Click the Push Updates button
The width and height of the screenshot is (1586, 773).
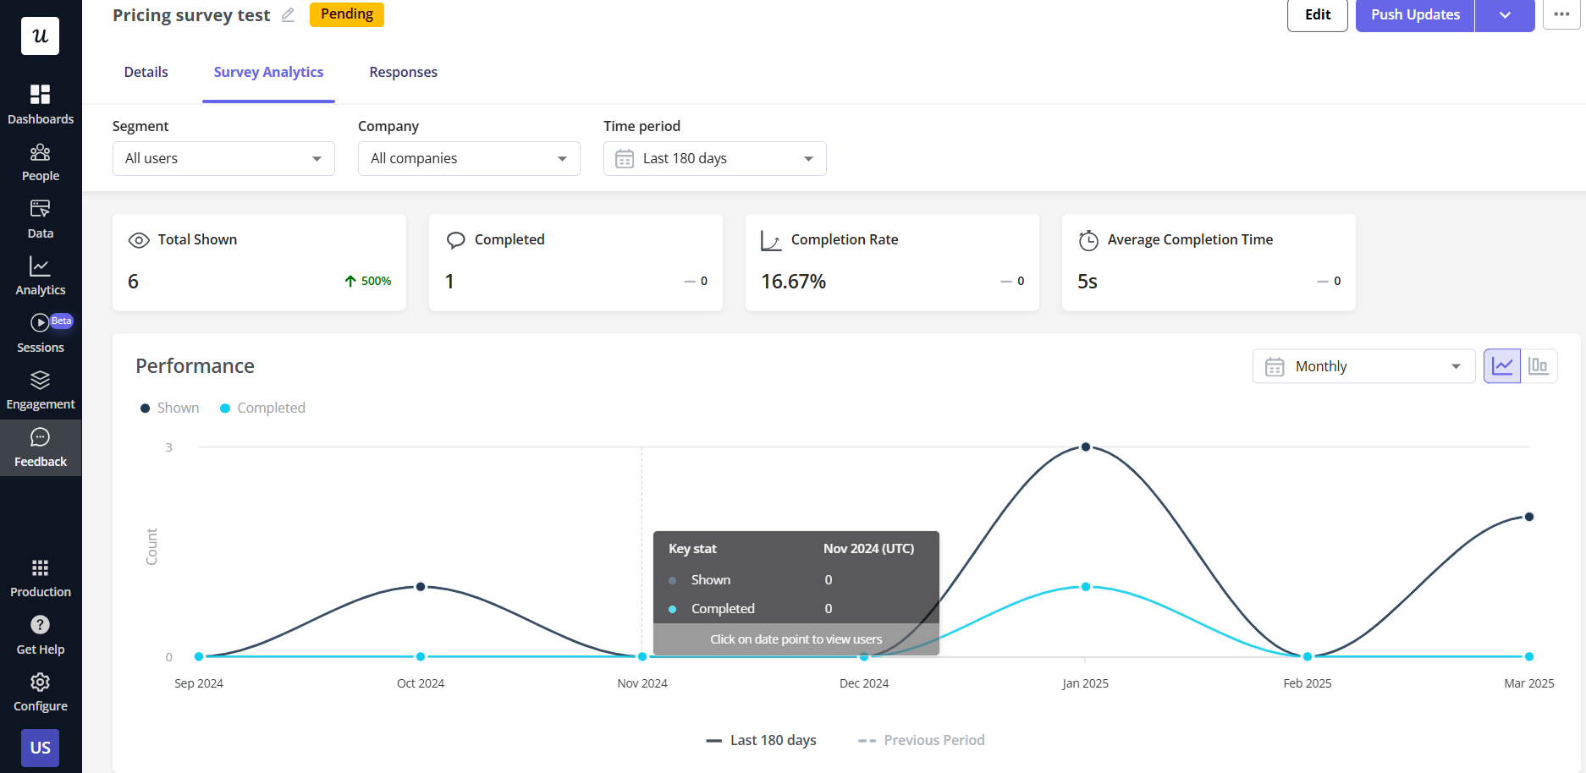1413,14
